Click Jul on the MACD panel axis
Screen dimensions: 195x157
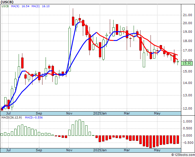click(x=8, y=150)
